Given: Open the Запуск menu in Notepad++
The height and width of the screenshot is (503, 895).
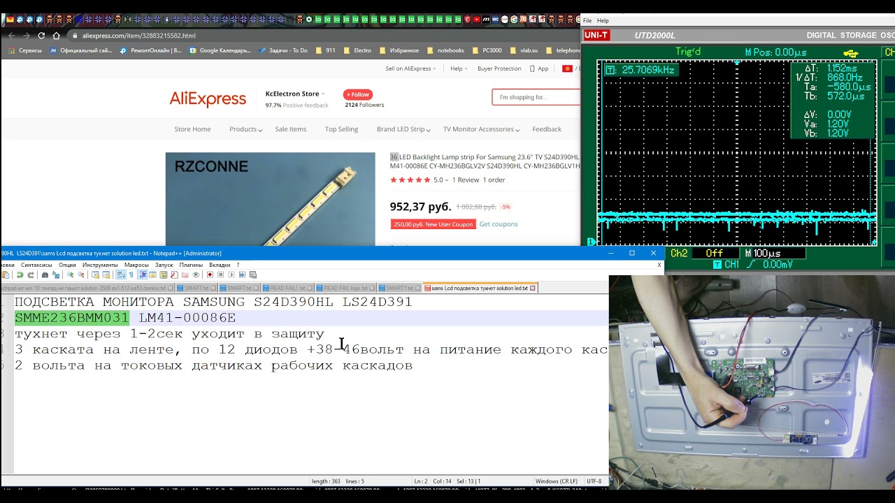Looking at the screenshot, I should click(x=164, y=265).
